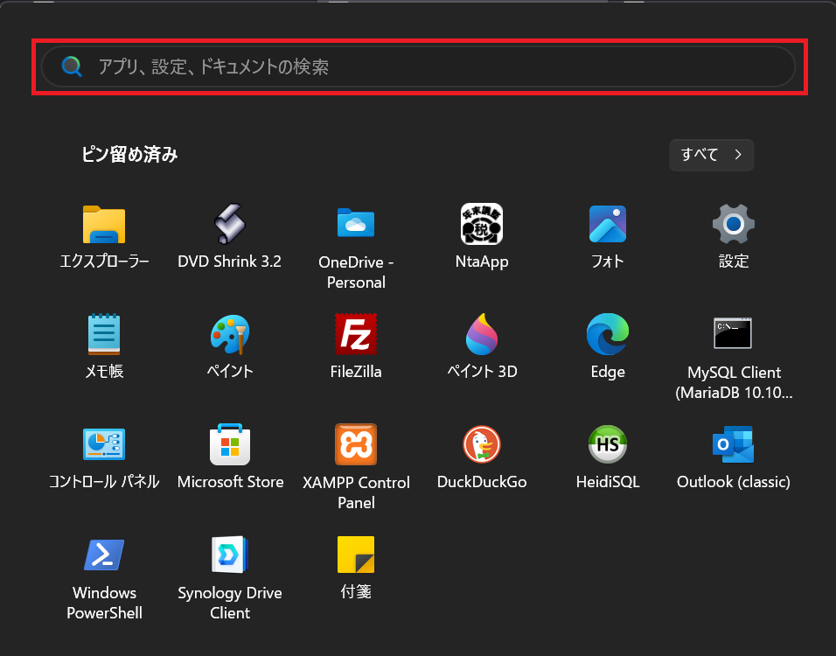Open the フォト photos app
The height and width of the screenshot is (656, 836).
tap(608, 224)
